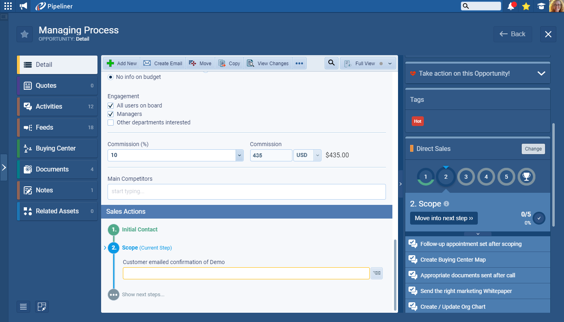This screenshot has width=564, height=322.
Task: Click the Change pipeline button
Action: [x=533, y=149]
